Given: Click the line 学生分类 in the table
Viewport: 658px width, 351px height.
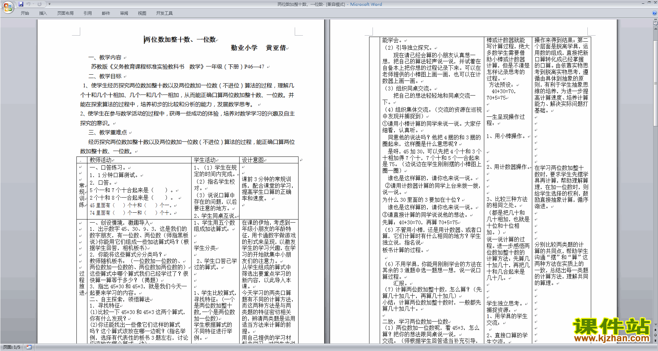Looking at the screenshot, I should 205,248.
